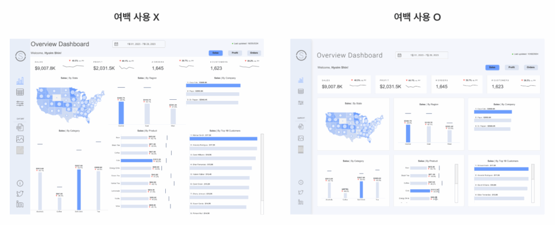Image resolution: width=555 pixels, height=225 pixels.
Task: Select Profit button in 여백 사용 O dashboard
Action: coord(511,68)
